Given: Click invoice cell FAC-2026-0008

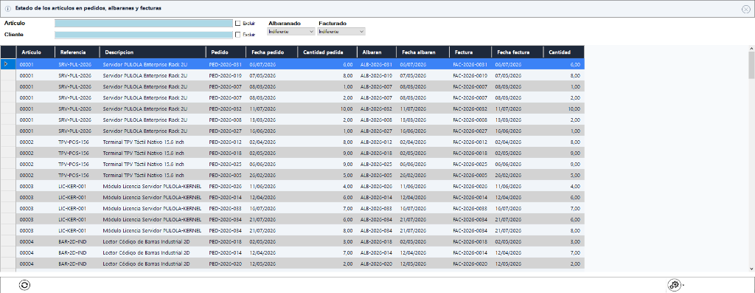Looking at the screenshot, I should point(470,120).
